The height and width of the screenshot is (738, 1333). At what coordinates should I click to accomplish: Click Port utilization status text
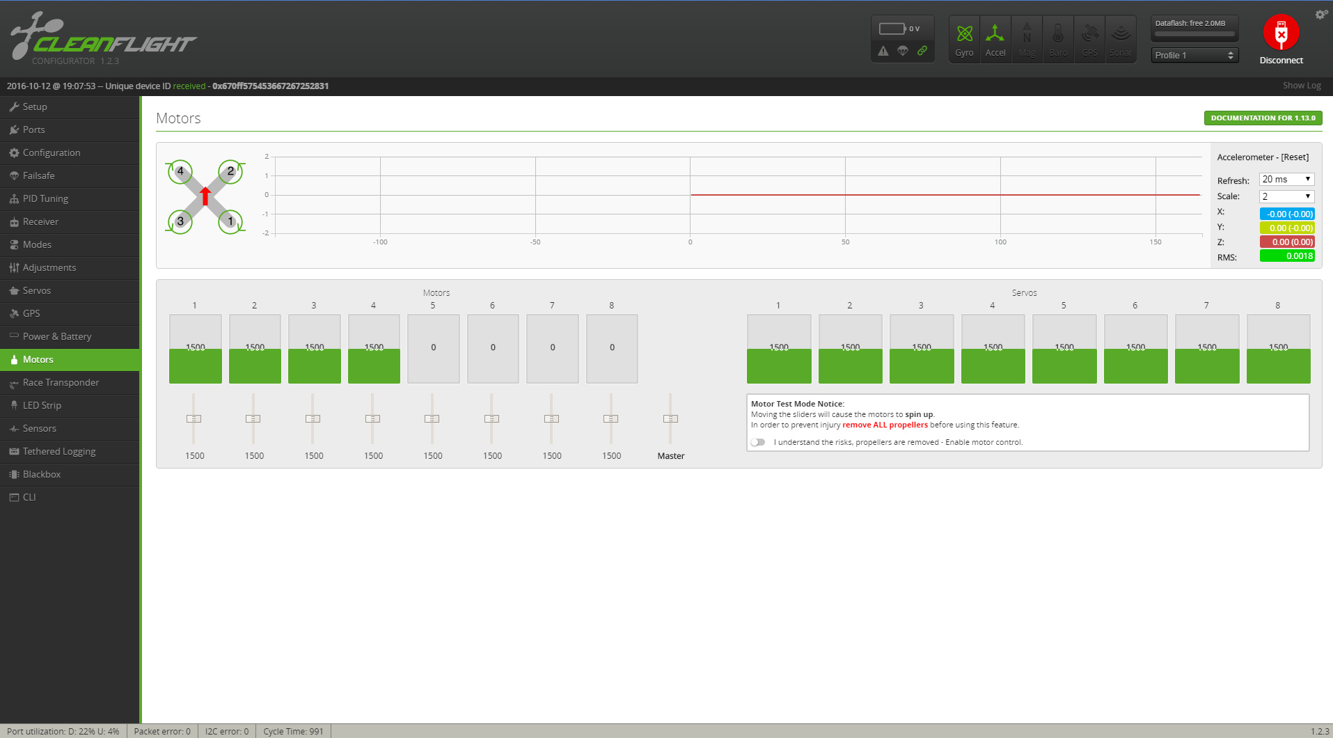[x=63, y=731]
